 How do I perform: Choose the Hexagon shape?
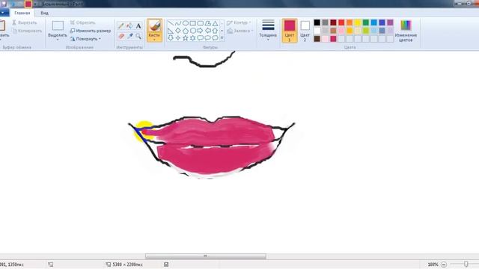(193, 31)
